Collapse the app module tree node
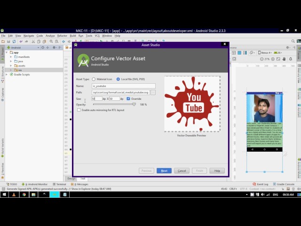Screen dimensions: 301x226 coord(7,52)
